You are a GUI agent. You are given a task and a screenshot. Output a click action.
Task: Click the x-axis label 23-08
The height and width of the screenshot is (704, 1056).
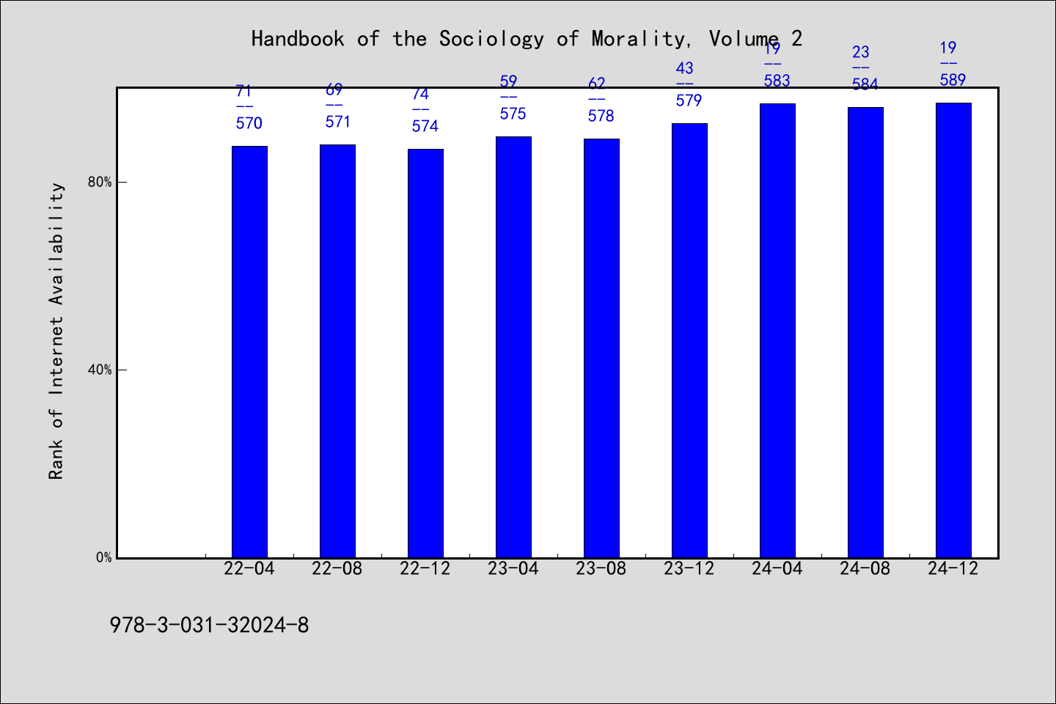click(x=601, y=569)
